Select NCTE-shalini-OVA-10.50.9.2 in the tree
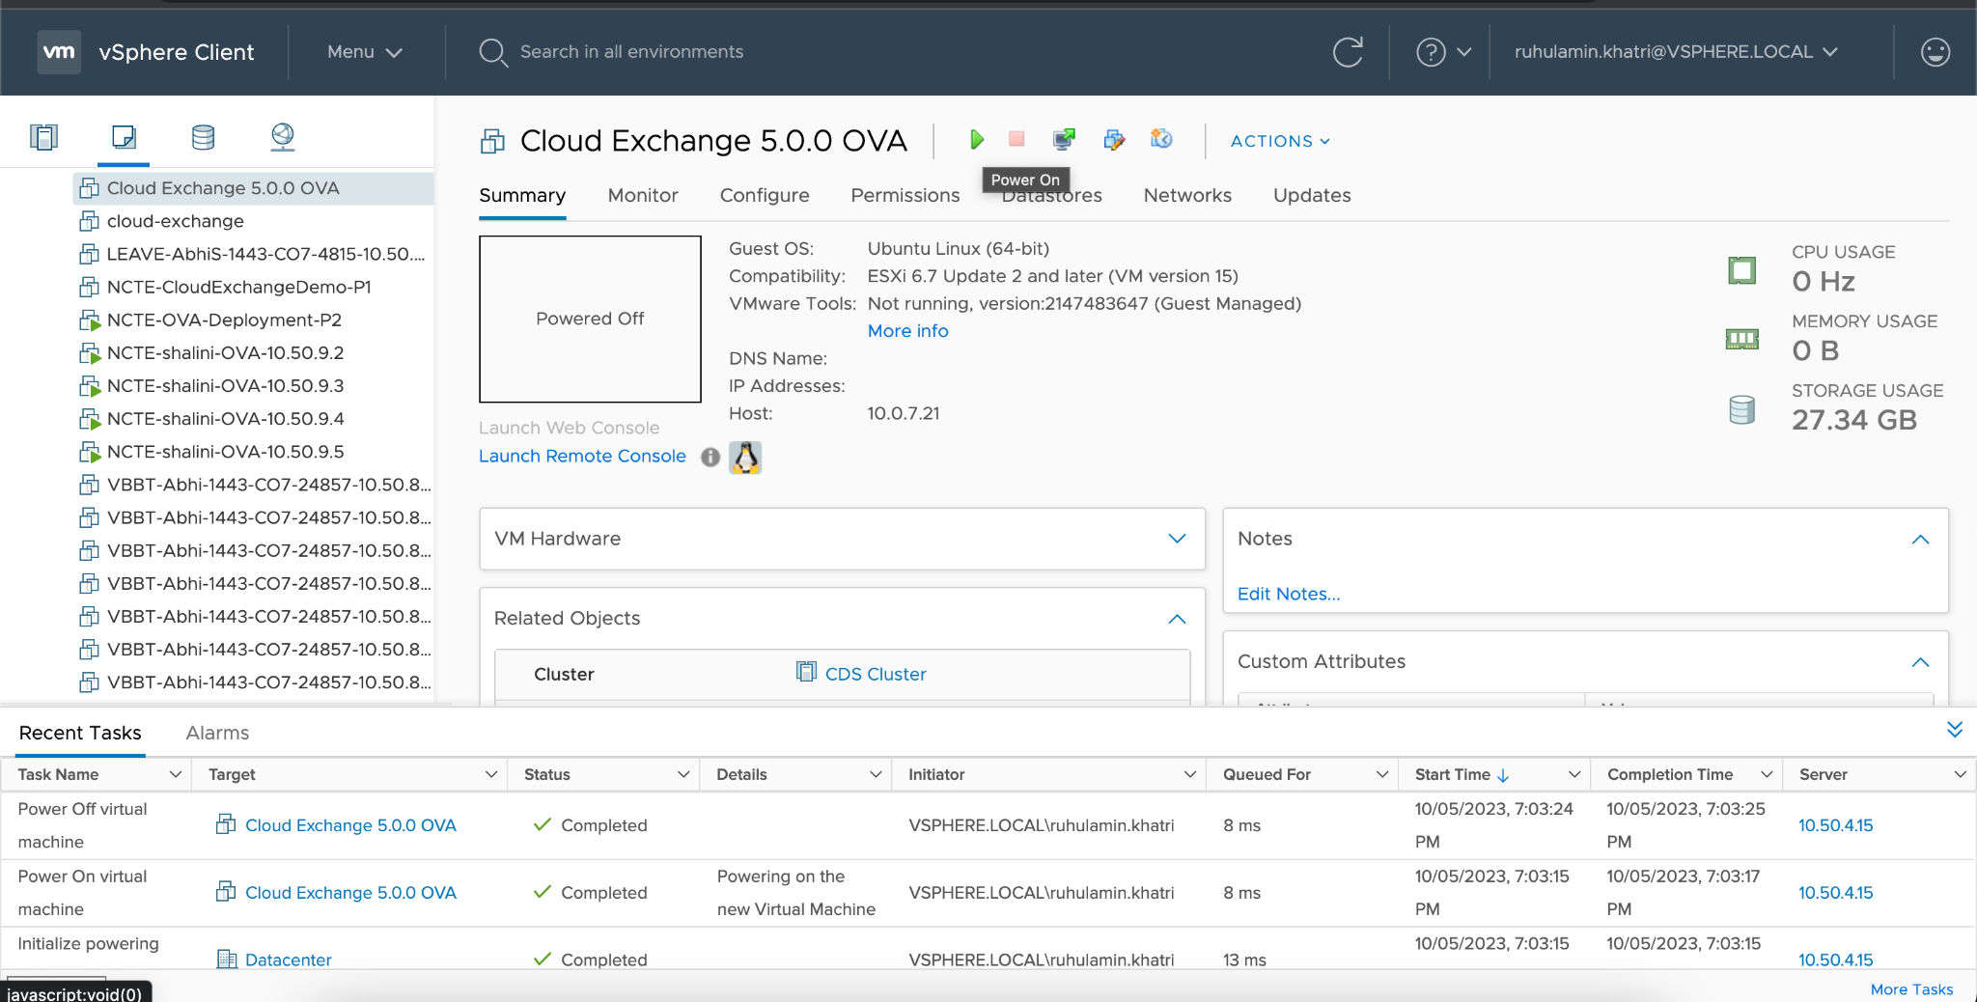This screenshot has height=1002, width=1977. coord(225,352)
